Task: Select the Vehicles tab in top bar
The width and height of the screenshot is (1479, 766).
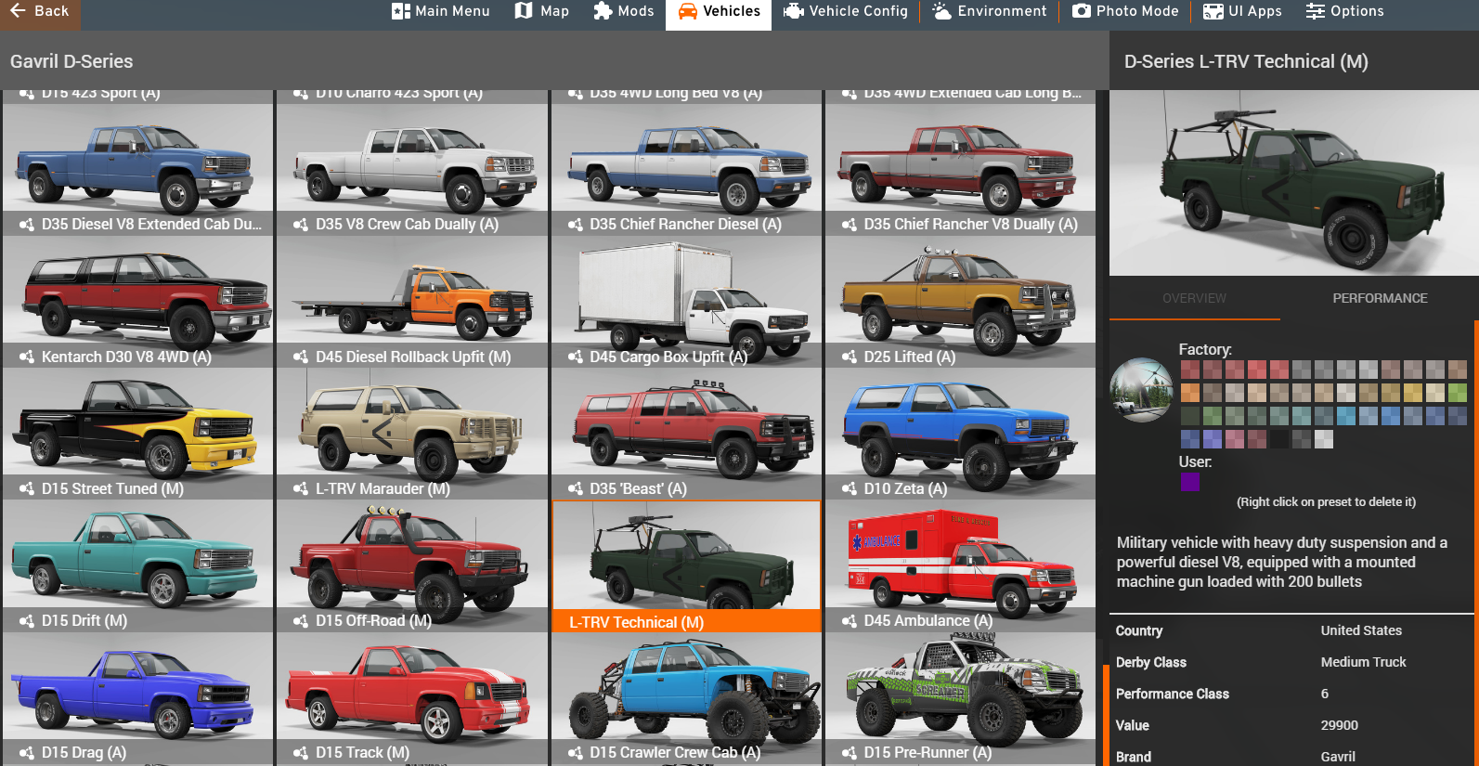Action: coord(719,12)
